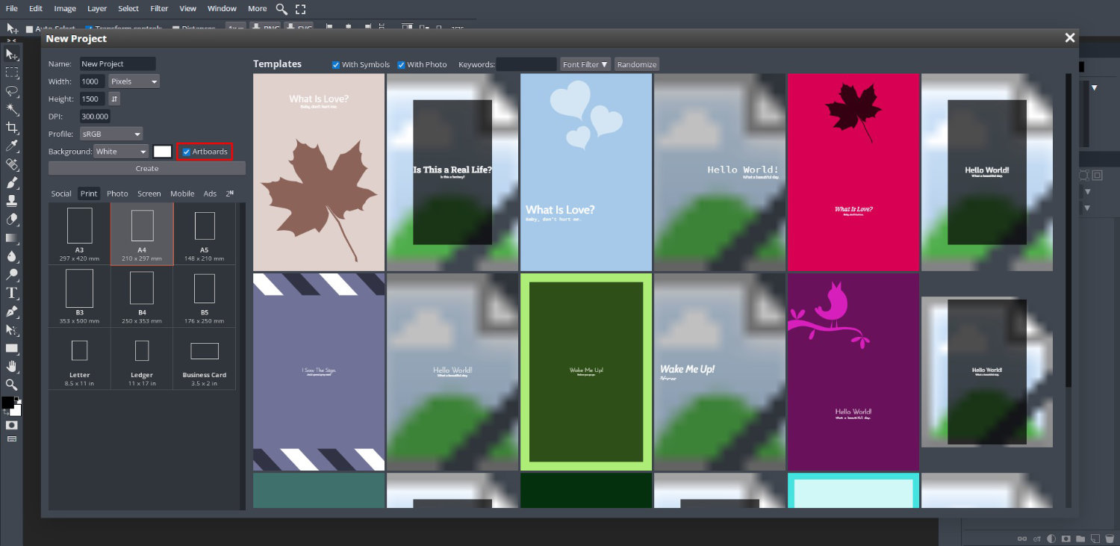Toggle the With Symbols checkbox
1120x546 pixels.
pos(336,65)
